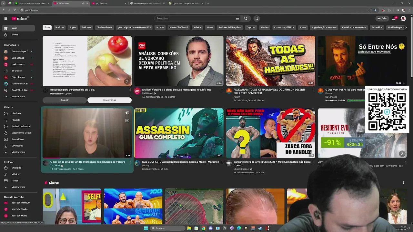
Task: Open Steam from the taskbar
Action: coord(260,228)
